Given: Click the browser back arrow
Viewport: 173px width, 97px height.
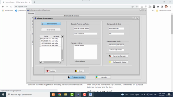Looking at the screenshot, I should click(3, 6).
